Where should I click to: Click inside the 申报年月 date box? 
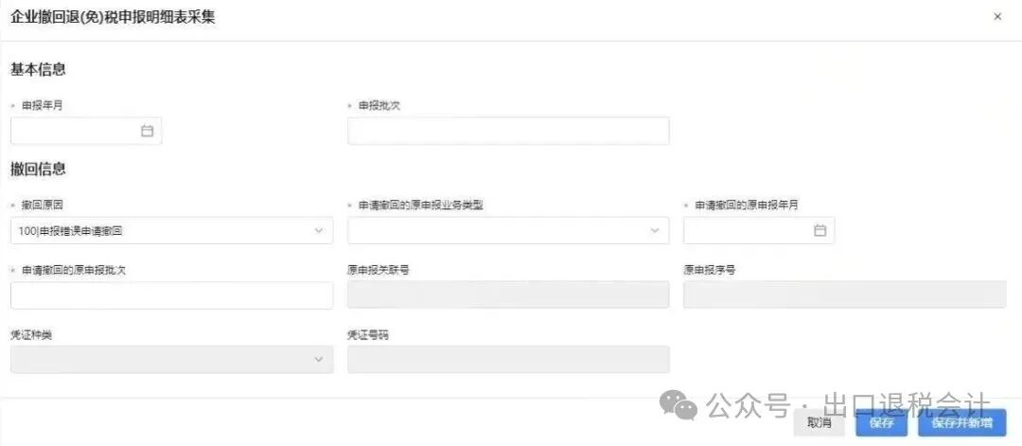pyautogui.click(x=76, y=131)
